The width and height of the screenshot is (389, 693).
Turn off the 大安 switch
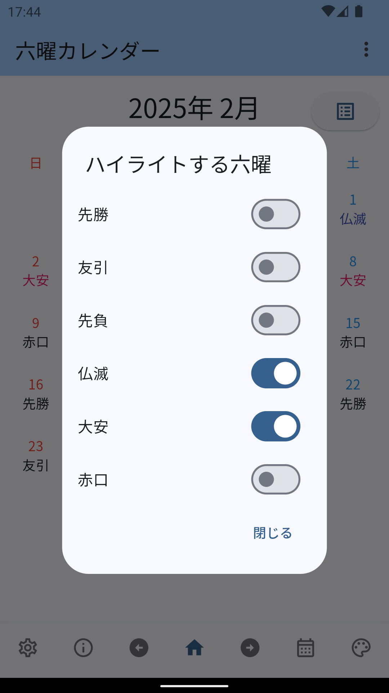pyautogui.click(x=276, y=426)
